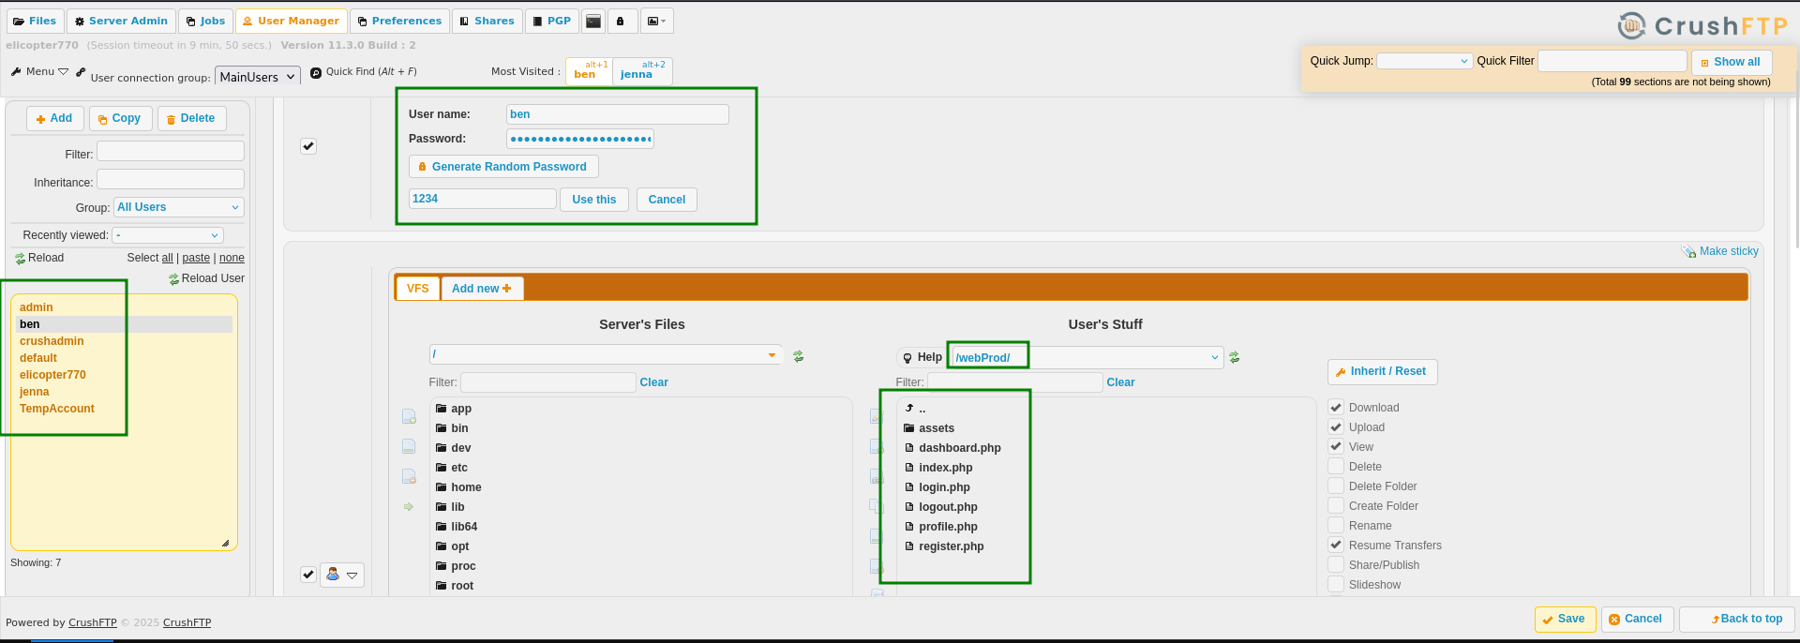The height and width of the screenshot is (643, 1800).
Task: Open the User connection group dropdown
Action: [x=258, y=77]
